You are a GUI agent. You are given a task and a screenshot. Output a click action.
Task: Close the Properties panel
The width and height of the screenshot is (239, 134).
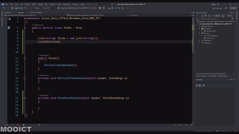pos(234,79)
